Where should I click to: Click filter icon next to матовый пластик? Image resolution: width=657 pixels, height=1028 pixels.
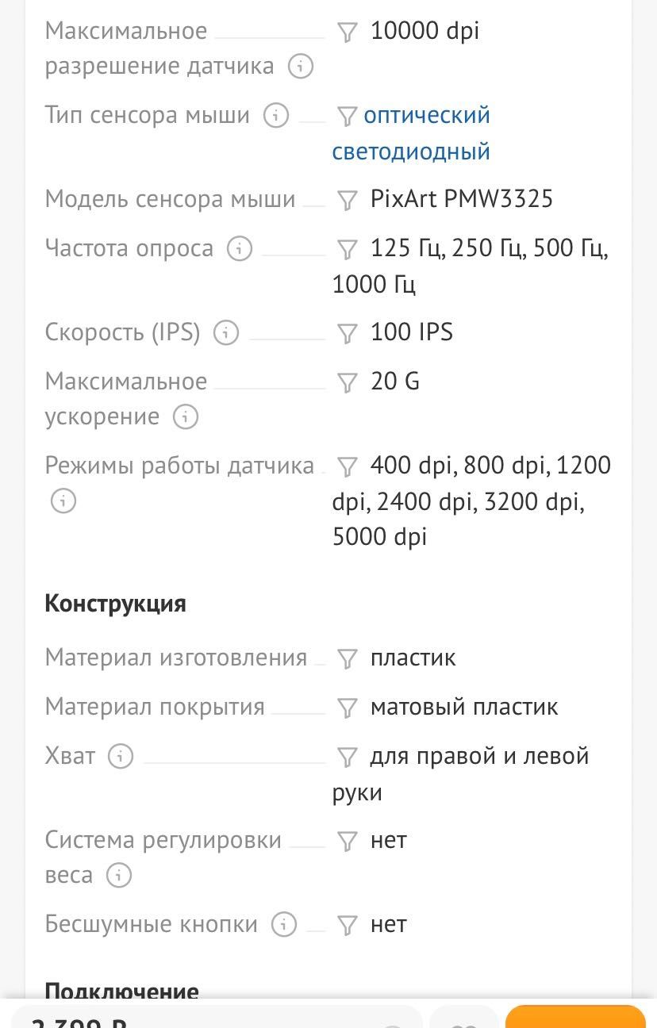(347, 708)
